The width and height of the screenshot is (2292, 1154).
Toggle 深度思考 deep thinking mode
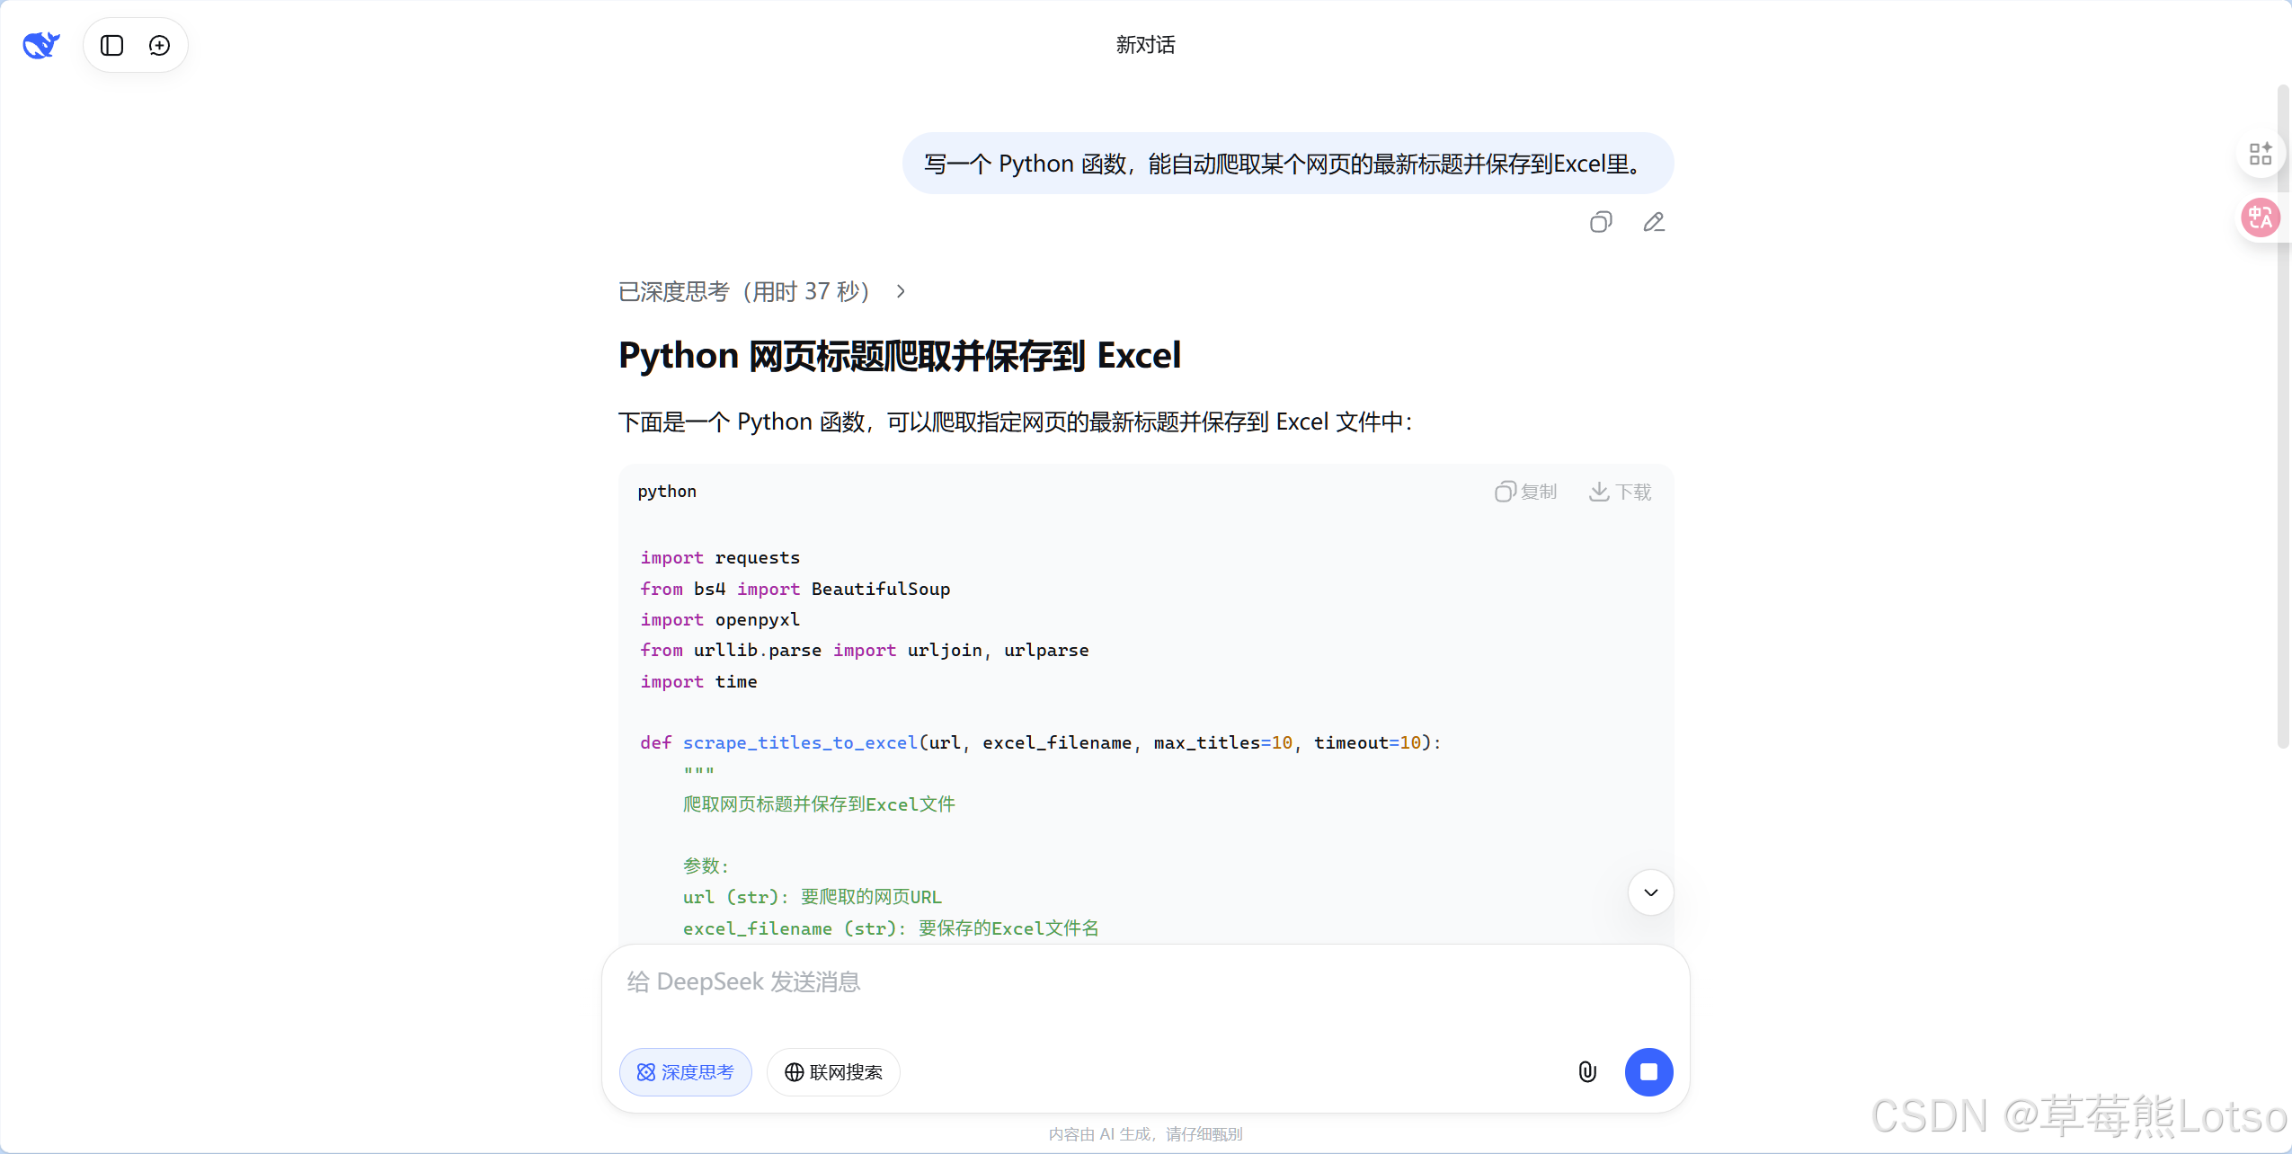(x=685, y=1071)
